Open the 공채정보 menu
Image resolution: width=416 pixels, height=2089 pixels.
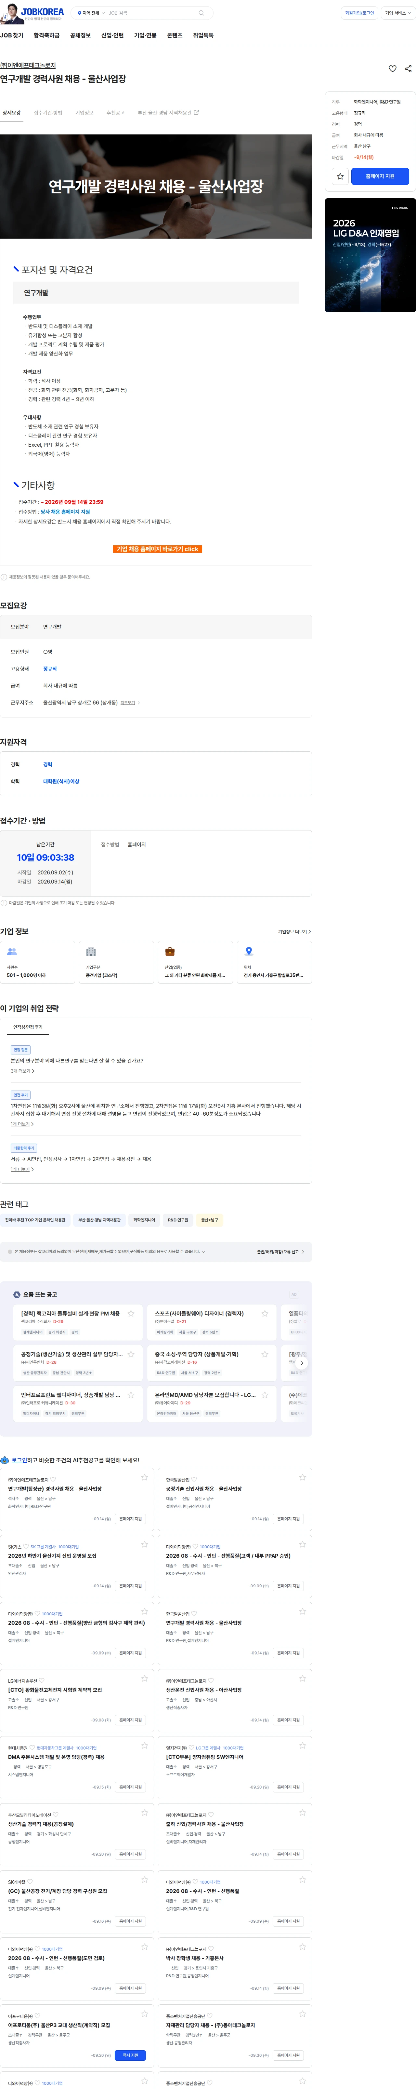[x=80, y=36]
